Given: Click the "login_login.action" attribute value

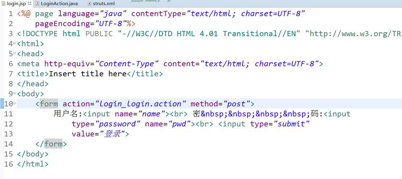Looking at the screenshot, I should 140,104.
